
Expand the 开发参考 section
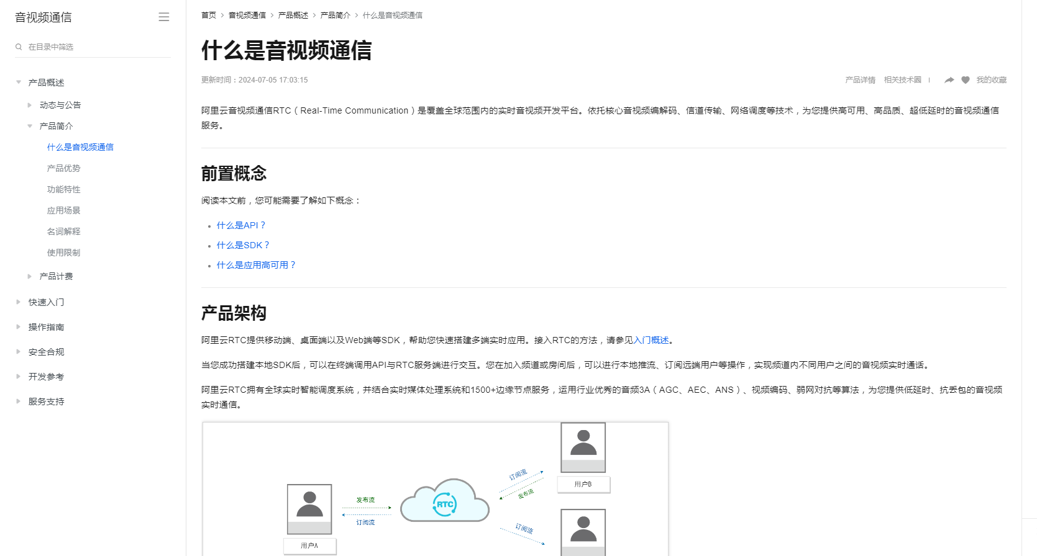point(19,377)
